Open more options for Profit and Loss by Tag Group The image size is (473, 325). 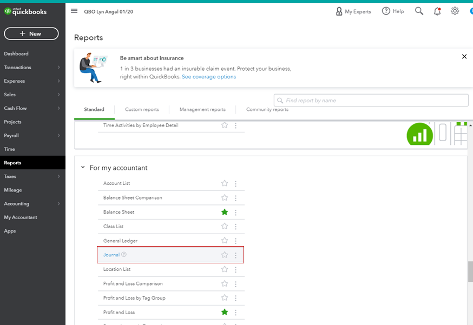click(235, 298)
